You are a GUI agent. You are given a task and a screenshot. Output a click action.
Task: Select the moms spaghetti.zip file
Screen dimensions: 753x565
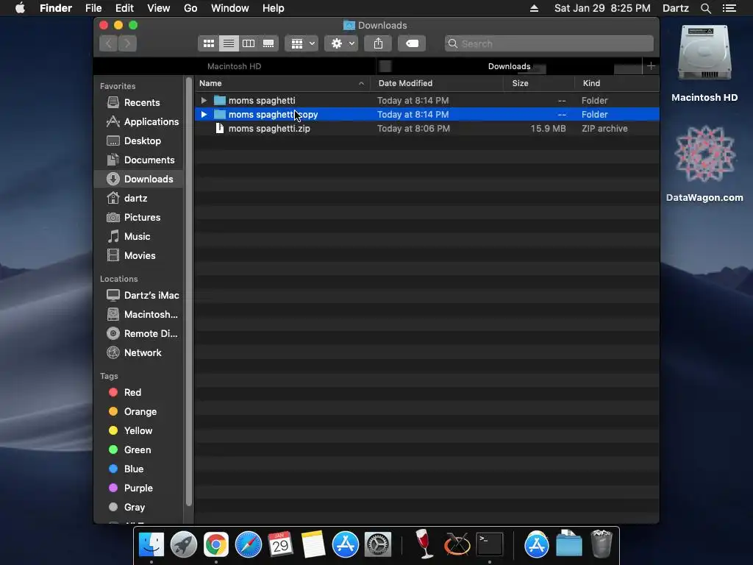coord(427,128)
